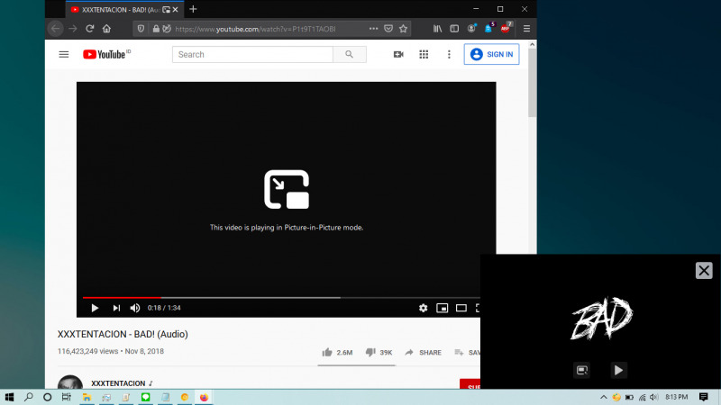The image size is (721, 405).
Task: Open a new Firefox tab
Action: (193, 9)
